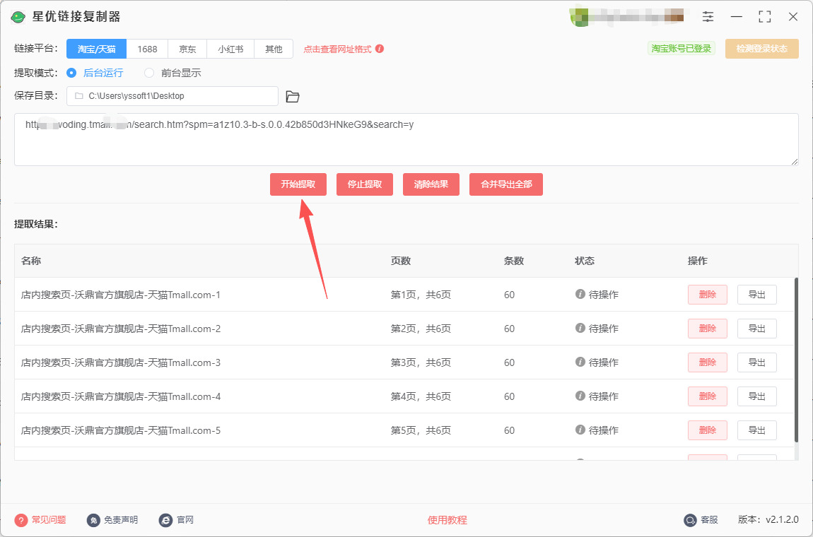
Task: Switch to 其他 platform tab
Action: click(x=274, y=49)
